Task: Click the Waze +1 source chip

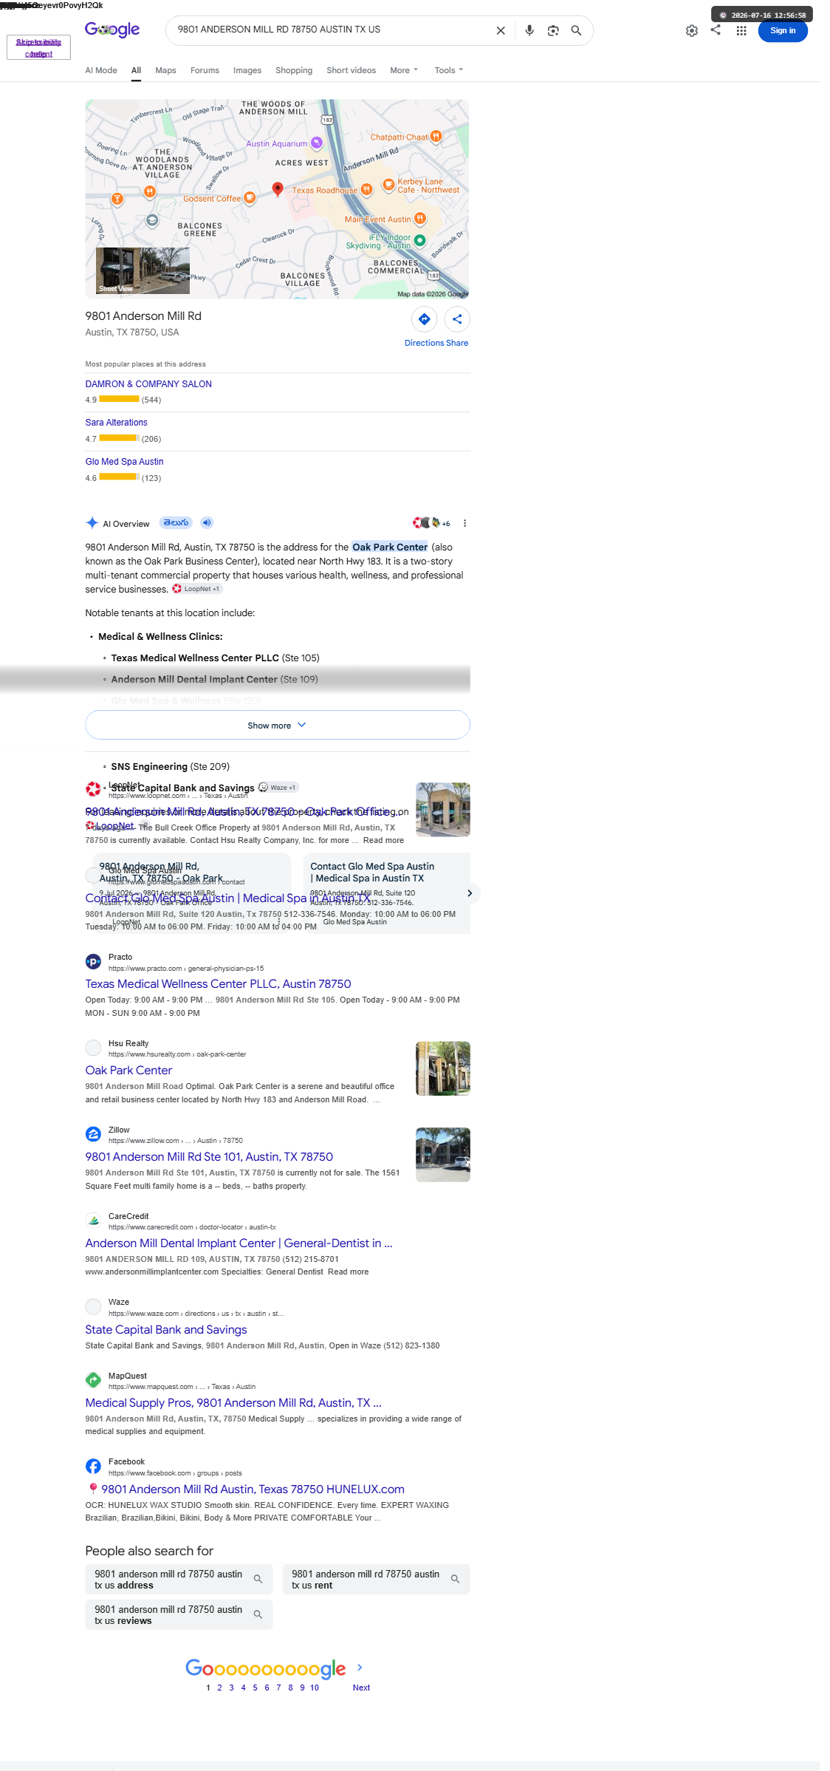Action: pos(278,788)
